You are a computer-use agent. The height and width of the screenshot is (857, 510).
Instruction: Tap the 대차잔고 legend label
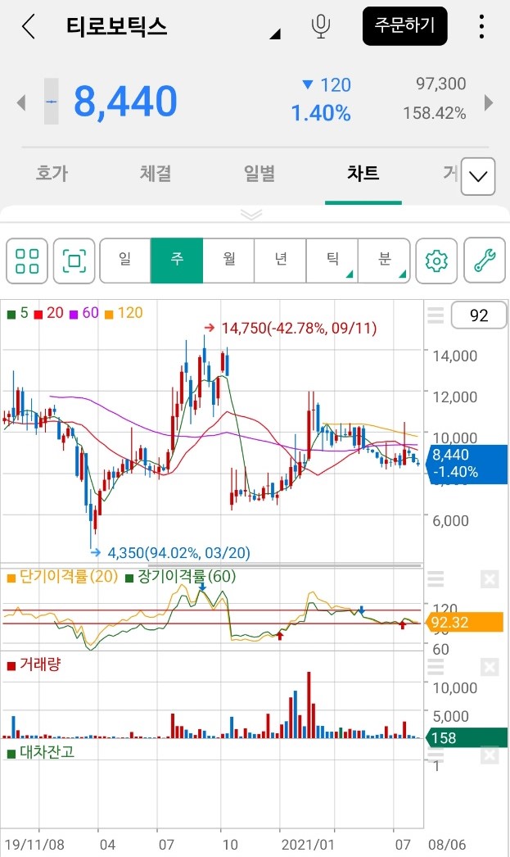(41, 753)
